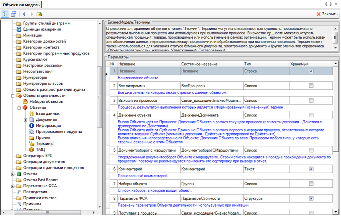
Task: Enable Хранимый checkbox for Все диаграммы
Action: [x=311, y=86]
